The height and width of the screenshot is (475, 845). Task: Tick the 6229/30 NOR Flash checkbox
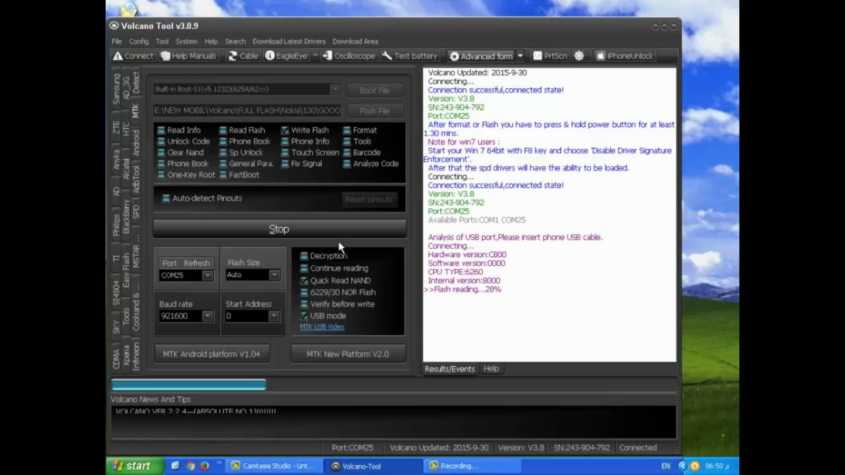[304, 292]
